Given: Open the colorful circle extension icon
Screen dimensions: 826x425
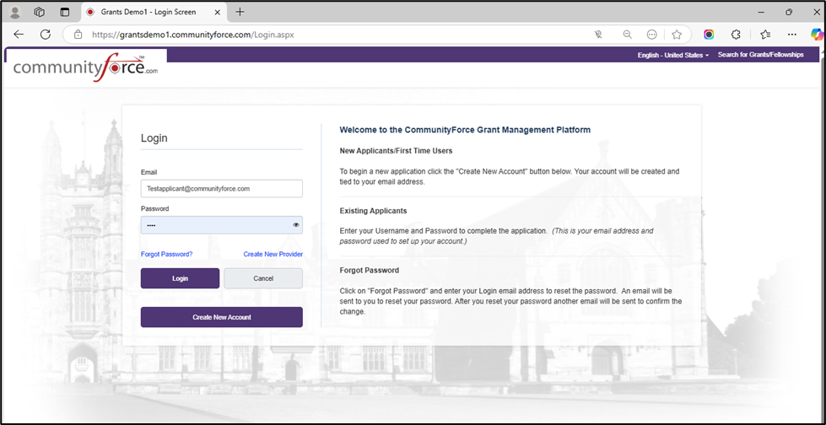Looking at the screenshot, I should coord(709,35).
